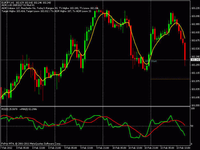Viewport: 200px width, 150px height.
Task: Select the RSI scale value 50
Action: click(192, 126)
